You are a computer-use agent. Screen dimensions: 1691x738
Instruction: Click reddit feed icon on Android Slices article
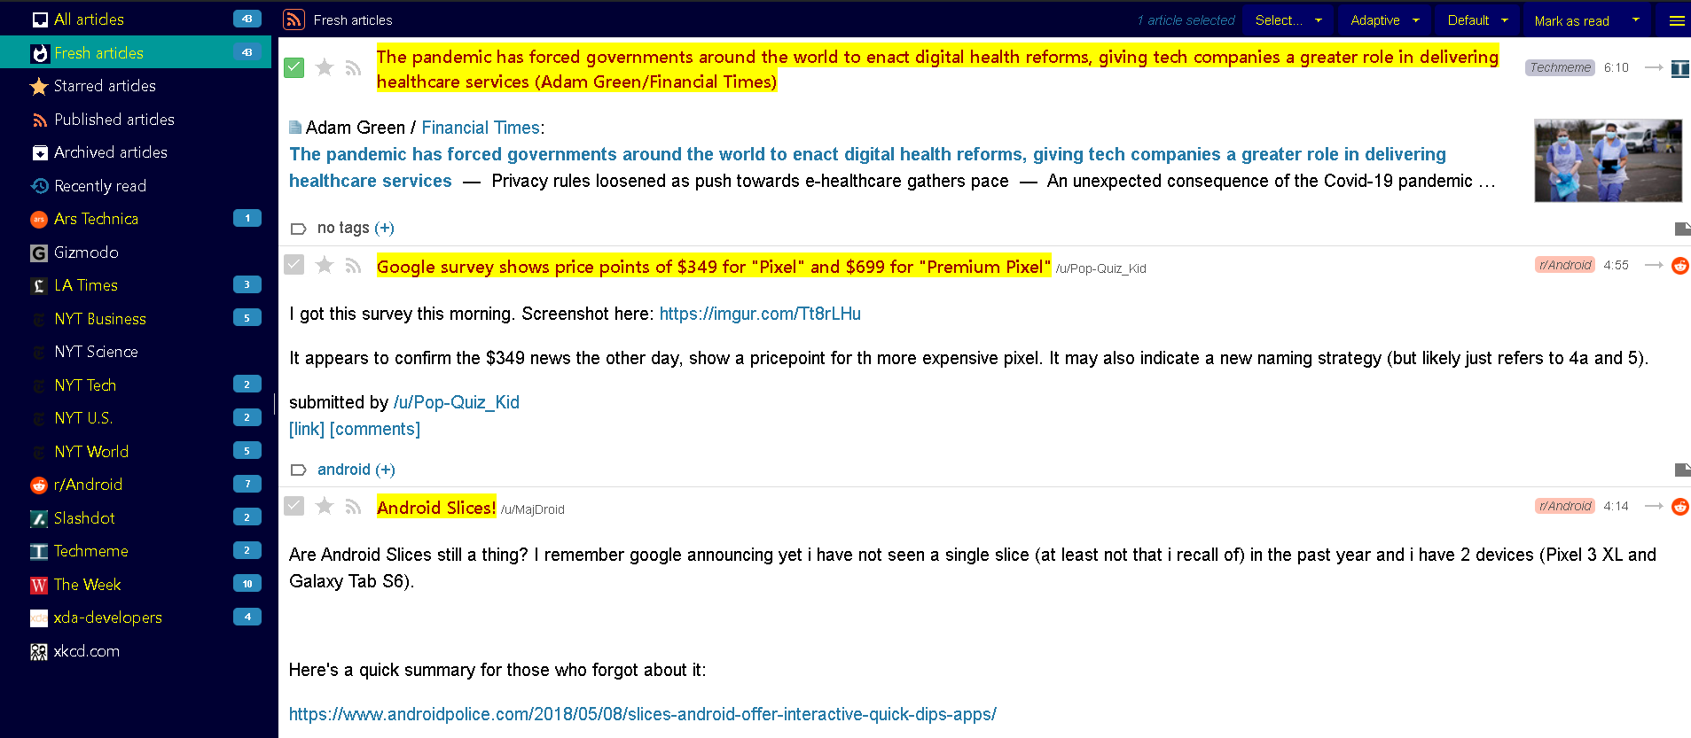[1679, 507]
